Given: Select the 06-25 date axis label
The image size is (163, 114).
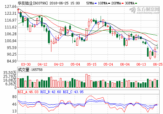Looking at the screenshot, I should point(158,64).
